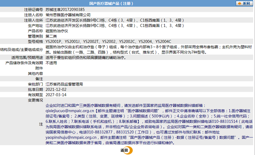Click the 注册人住所 label
The width and height of the screenshot is (255, 155).
click(x=34, y=20)
